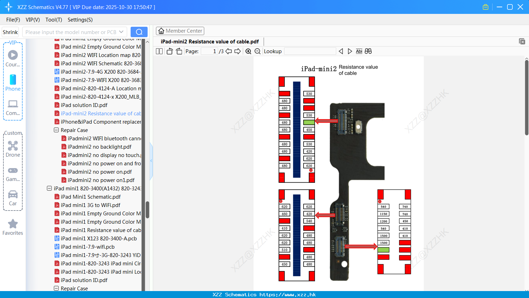Image resolution: width=529 pixels, height=298 pixels.
Task: Open iPad mini1-7.9-wifi.pcb
Action: point(84,247)
